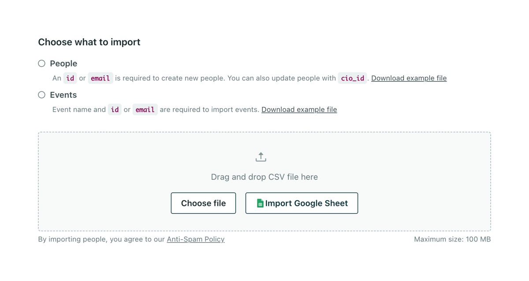This screenshot has height=281, width=529.
Task: Click the Choose what to import heading
Action: pos(89,42)
